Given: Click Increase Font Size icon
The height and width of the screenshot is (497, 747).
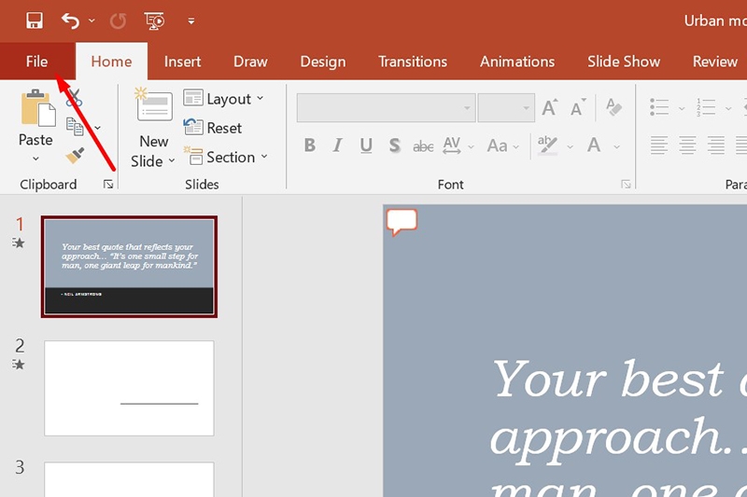Looking at the screenshot, I should [x=549, y=107].
